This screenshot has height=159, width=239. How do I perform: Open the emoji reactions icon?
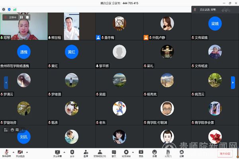click(x=154, y=152)
